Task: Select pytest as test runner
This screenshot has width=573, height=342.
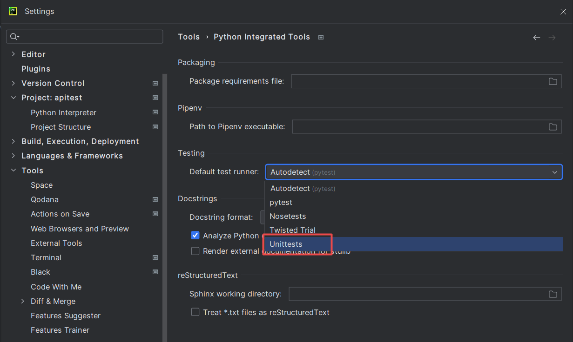Action: 414,202
